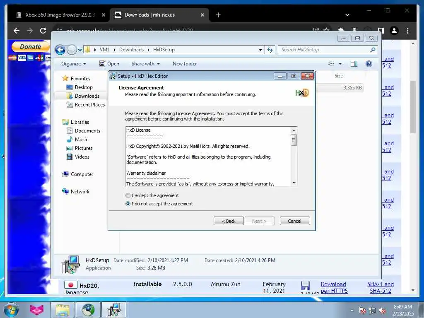The height and width of the screenshot is (318, 424).
Task: Open setup installer taskbar icon
Action: coord(114,310)
